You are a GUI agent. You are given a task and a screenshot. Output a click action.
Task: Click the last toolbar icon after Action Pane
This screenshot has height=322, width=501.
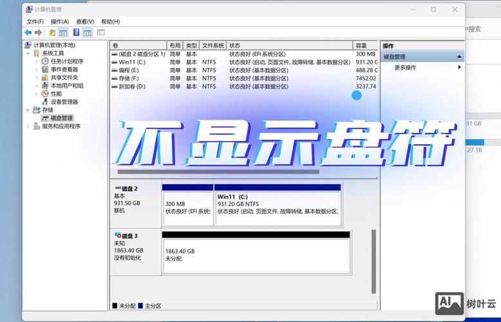[x=101, y=32]
